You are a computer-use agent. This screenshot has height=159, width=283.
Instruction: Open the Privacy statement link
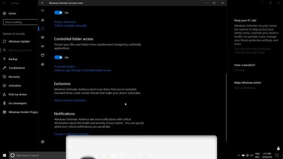[x=65, y=22]
